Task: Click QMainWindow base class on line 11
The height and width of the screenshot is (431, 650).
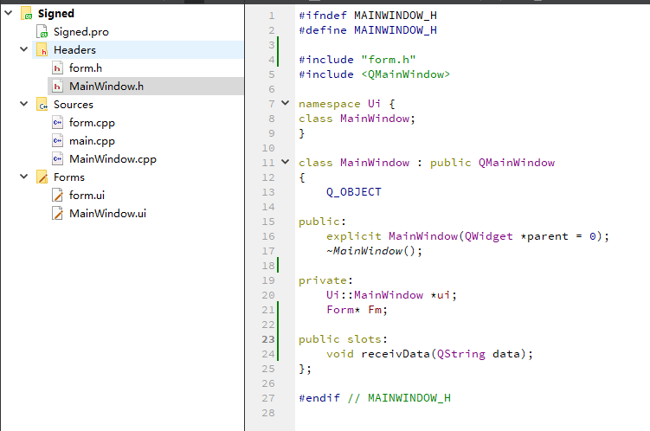Action: (x=517, y=163)
